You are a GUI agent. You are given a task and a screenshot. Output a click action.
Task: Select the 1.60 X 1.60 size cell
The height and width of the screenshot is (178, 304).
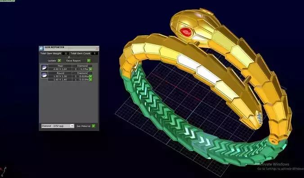(60, 80)
